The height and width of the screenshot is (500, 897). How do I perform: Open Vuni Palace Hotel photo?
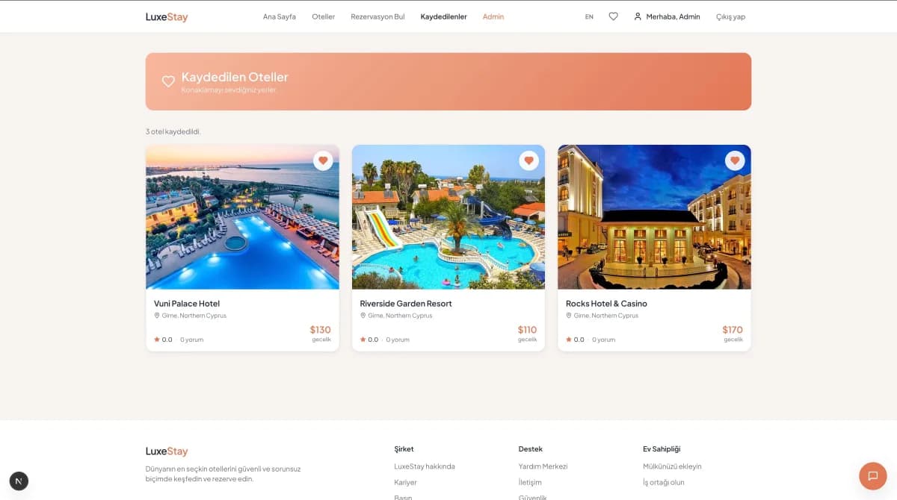click(242, 217)
